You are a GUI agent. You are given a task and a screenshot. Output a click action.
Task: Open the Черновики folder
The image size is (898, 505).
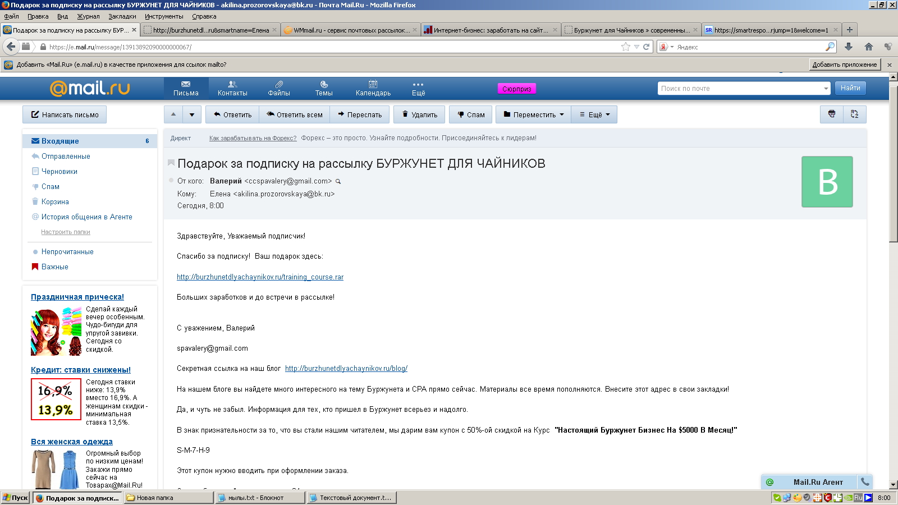click(x=59, y=171)
